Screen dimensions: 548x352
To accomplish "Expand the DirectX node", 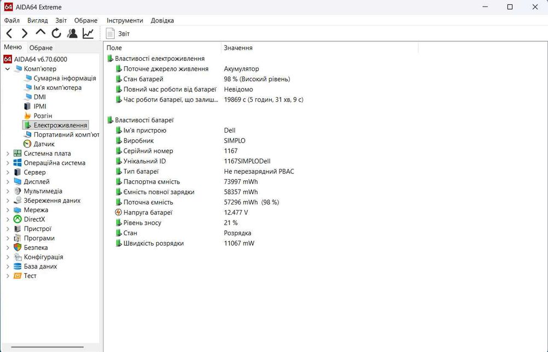I will [8, 219].
